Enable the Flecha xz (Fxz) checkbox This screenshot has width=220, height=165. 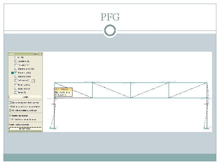(16, 89)
